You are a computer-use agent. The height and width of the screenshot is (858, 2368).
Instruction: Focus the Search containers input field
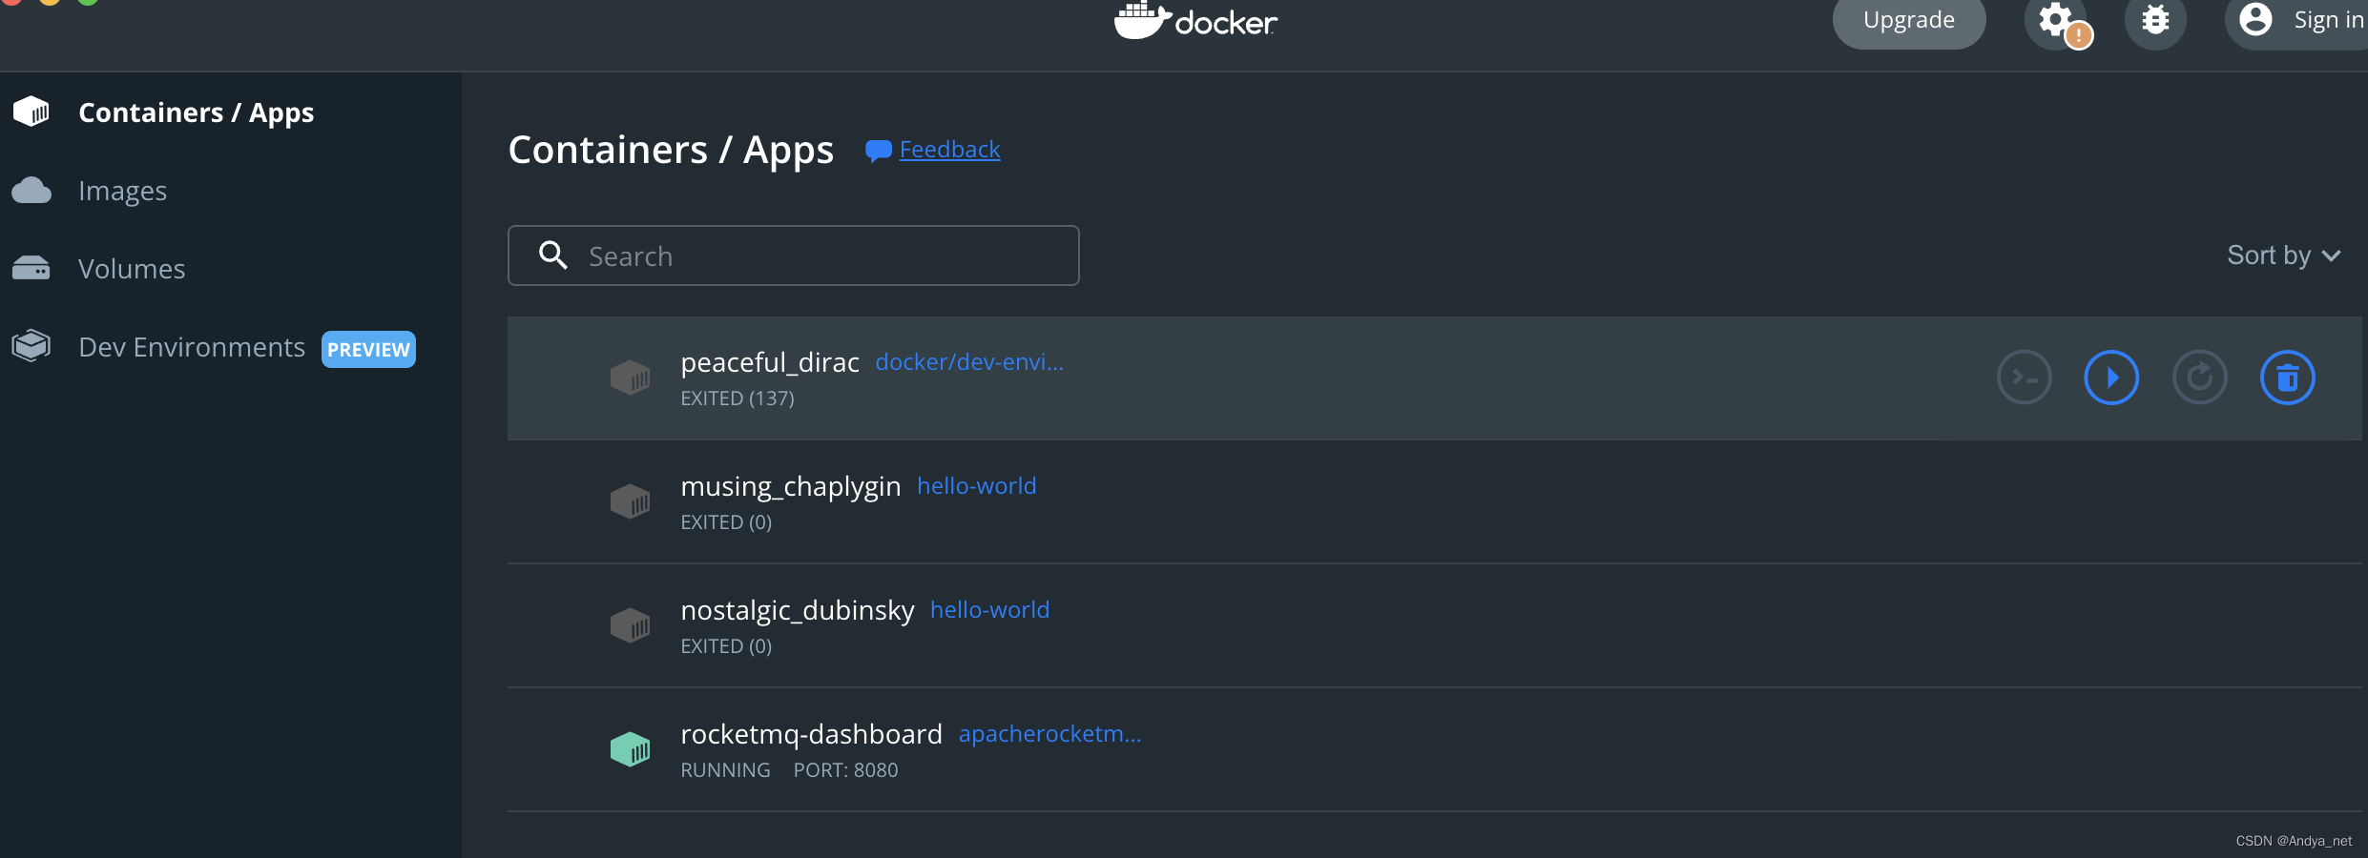(793, 255)
